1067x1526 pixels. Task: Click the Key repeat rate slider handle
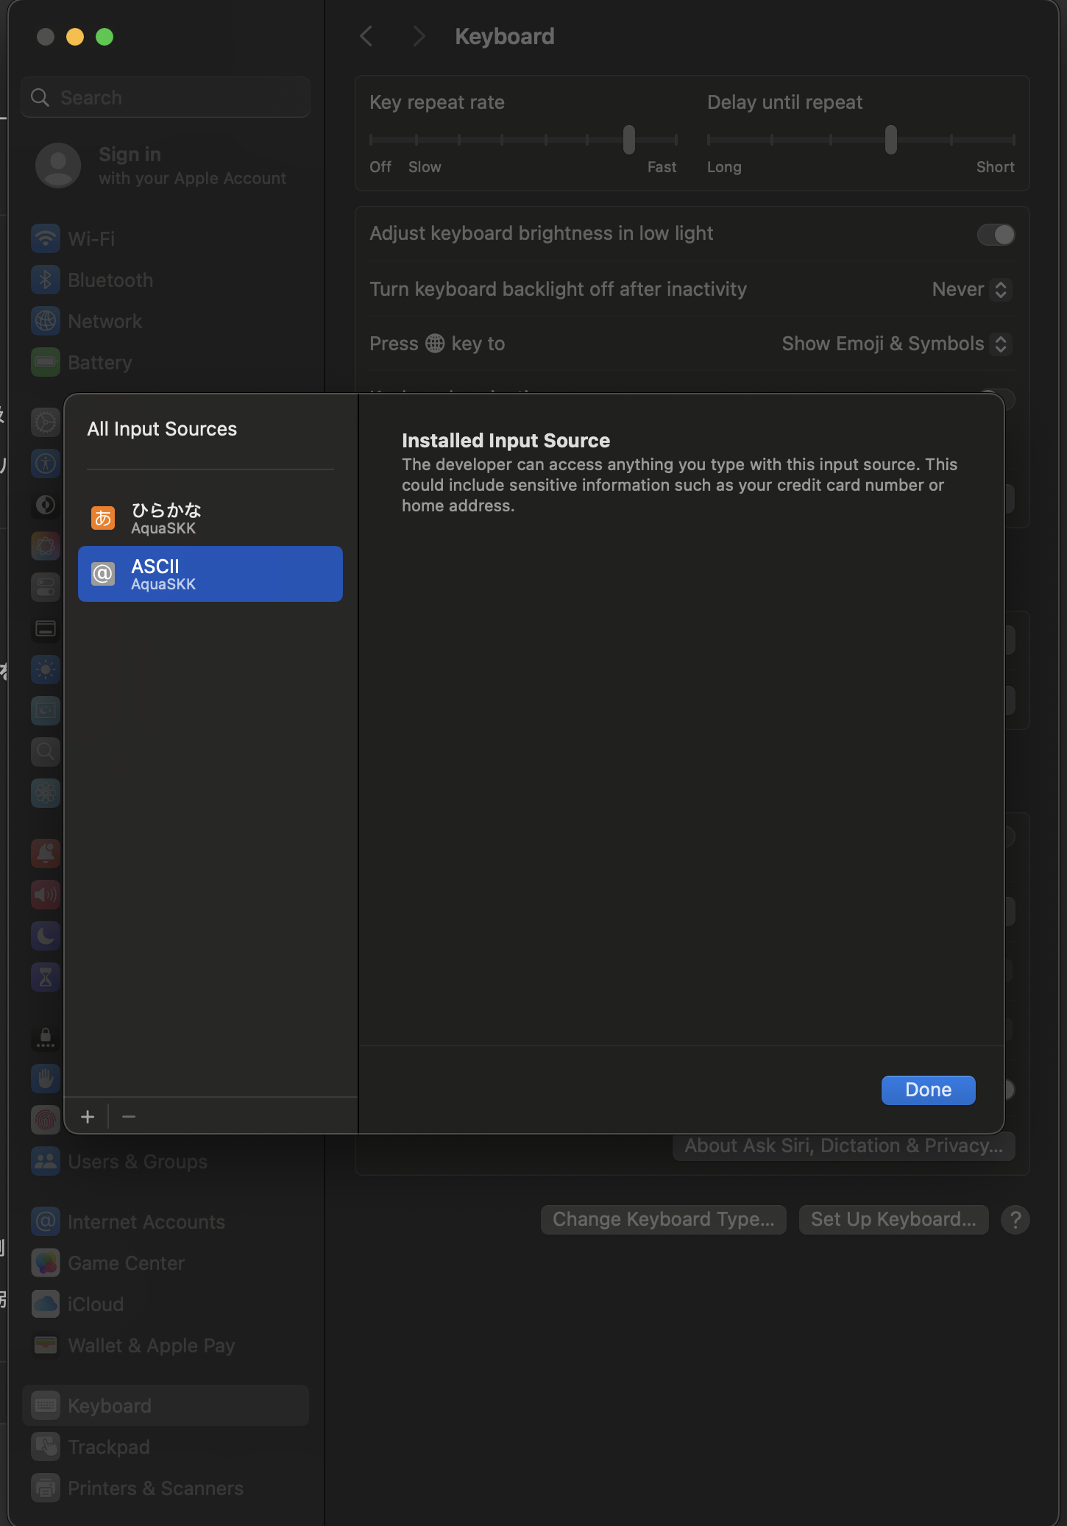pos(629,139)
